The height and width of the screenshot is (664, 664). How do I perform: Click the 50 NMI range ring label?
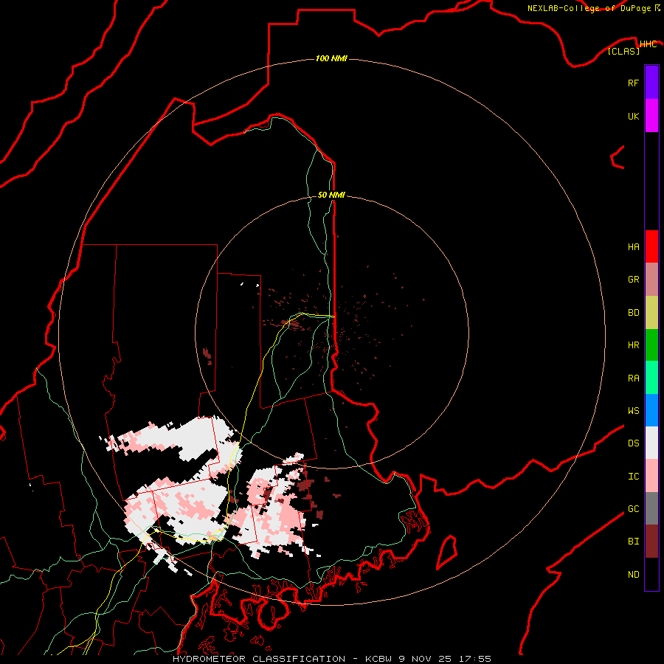point(331,195)
